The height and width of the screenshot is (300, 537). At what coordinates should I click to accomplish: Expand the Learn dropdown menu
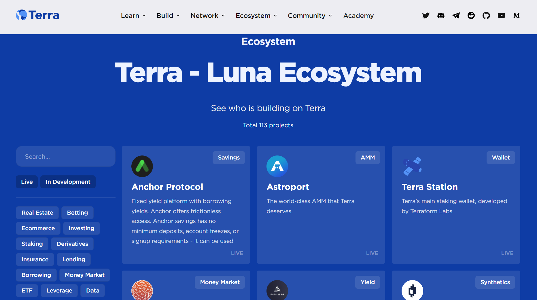click(x=133, y=16)
